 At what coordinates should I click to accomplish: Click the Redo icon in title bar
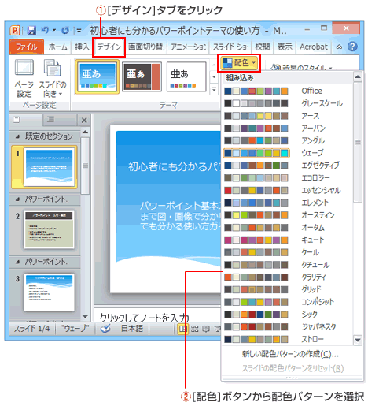pos(65,31)
